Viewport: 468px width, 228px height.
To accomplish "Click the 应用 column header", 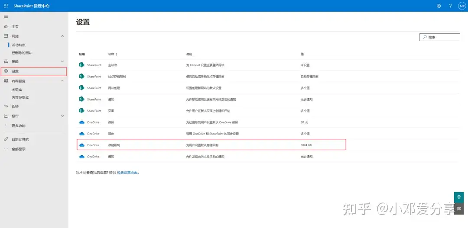I will (x=82, y=54).
